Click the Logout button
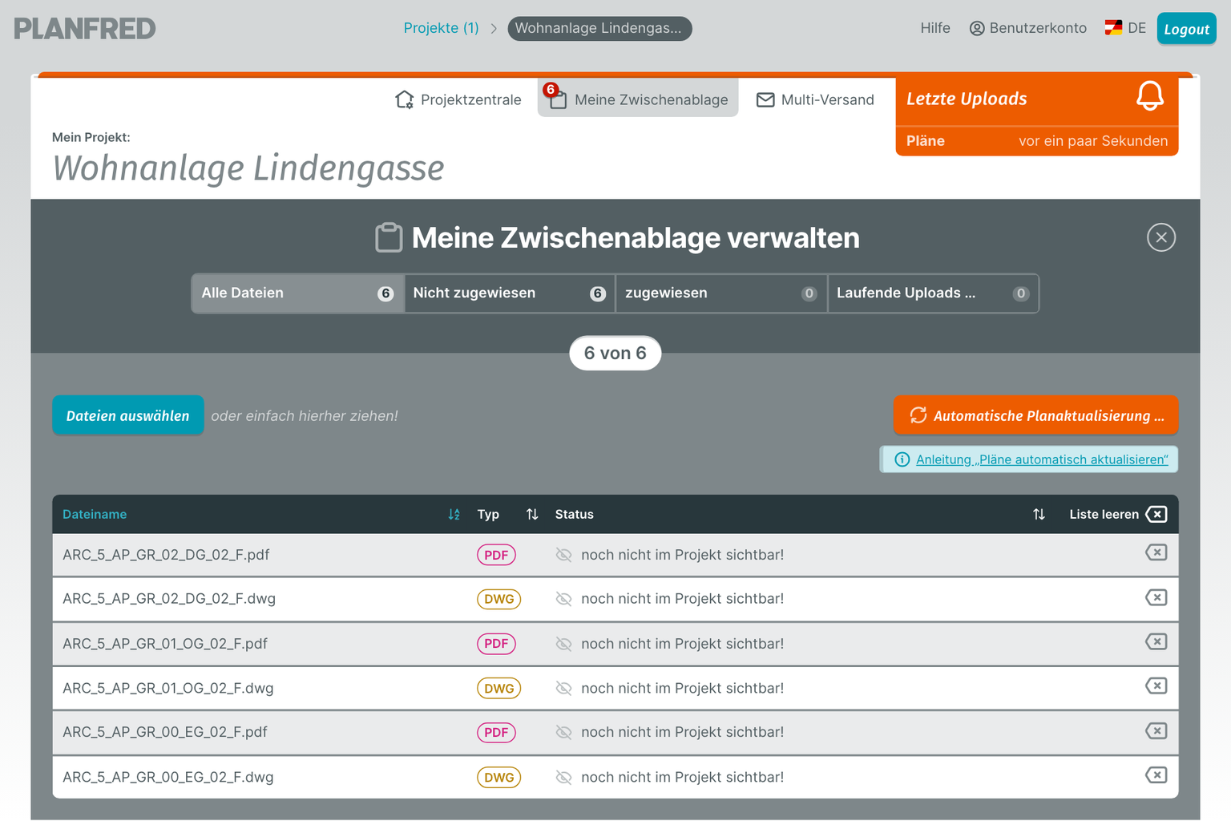This screenshot has height=821, width=1231. pos(1186,29)
